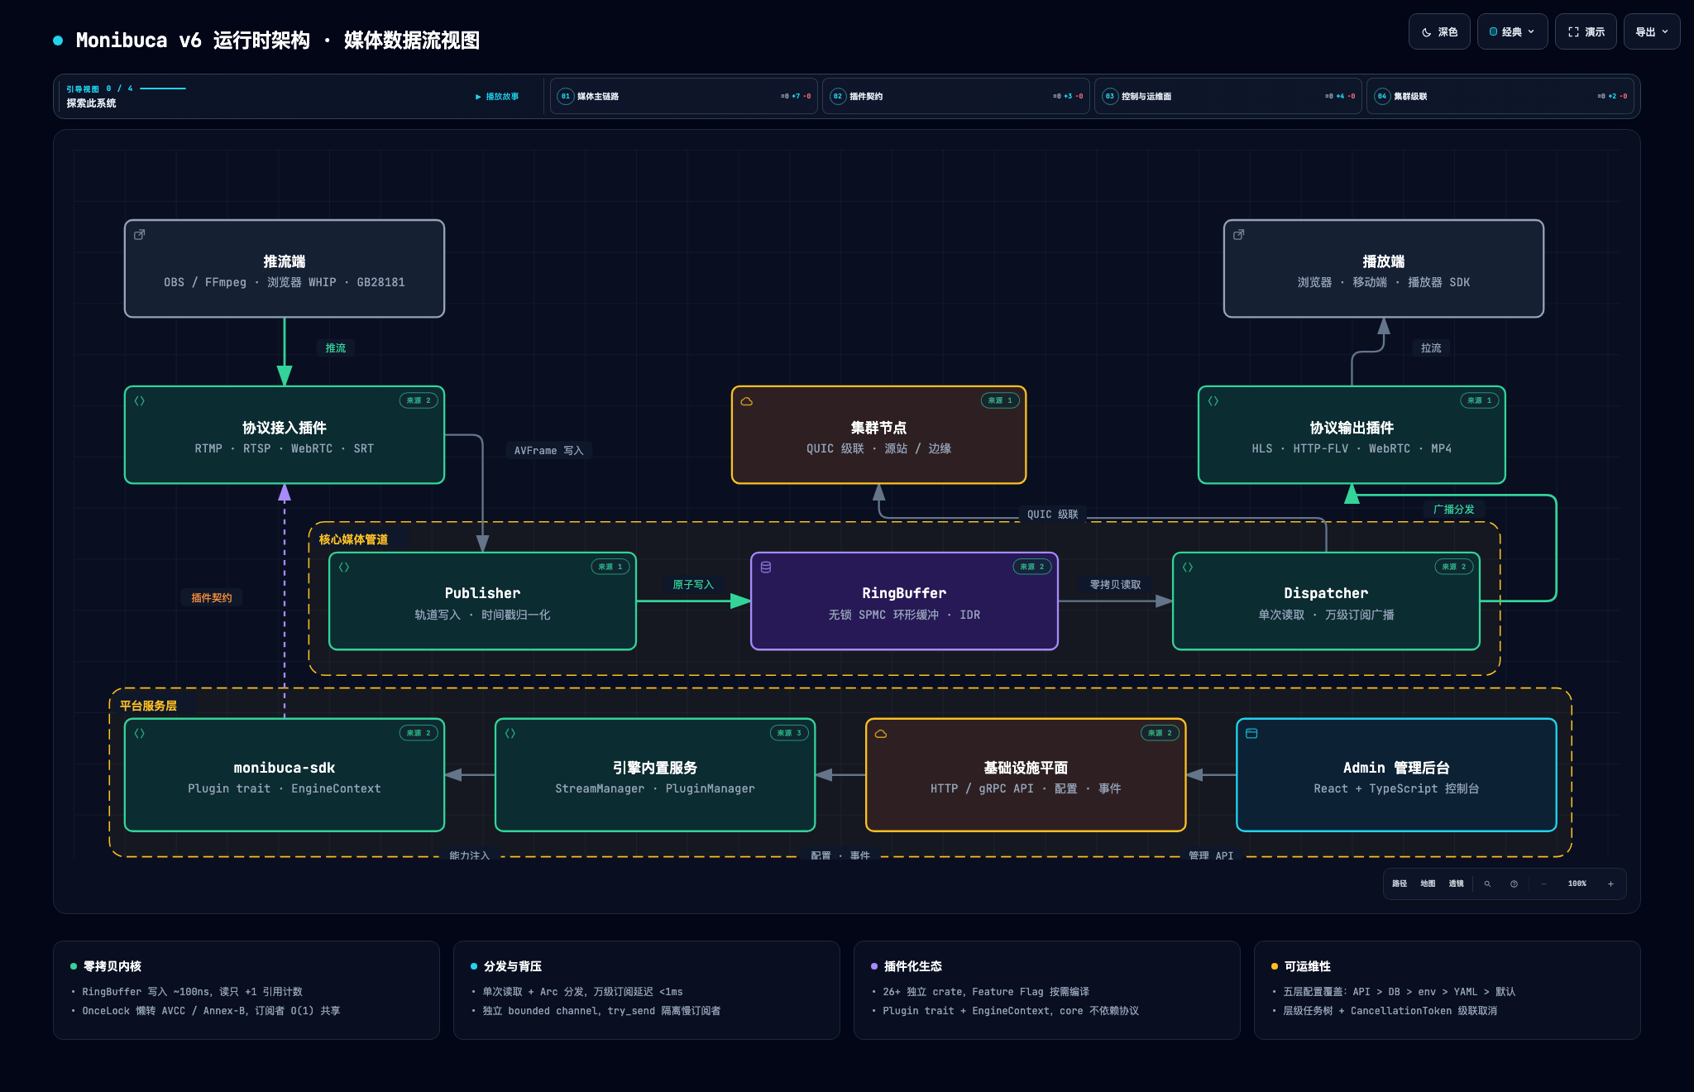The height and width of the screenshot is (1092, 1694).
Task: Open 来源 2 badge on 基础设施平面
Action: tap(1160, 733)
